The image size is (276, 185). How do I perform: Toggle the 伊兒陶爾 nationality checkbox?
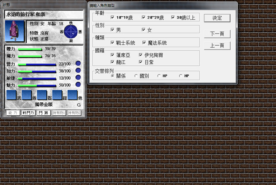point(141,55)
